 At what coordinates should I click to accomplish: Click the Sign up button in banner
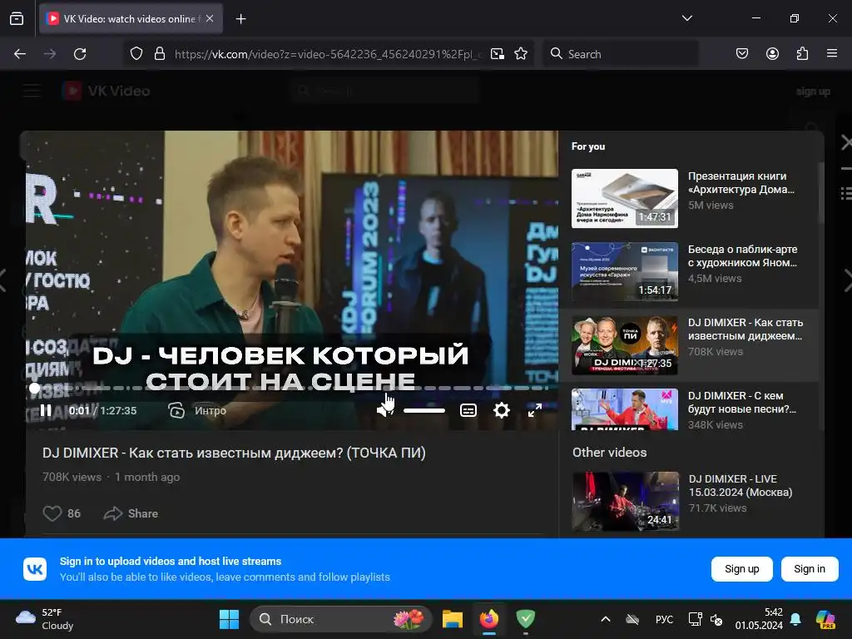[741, 569]
